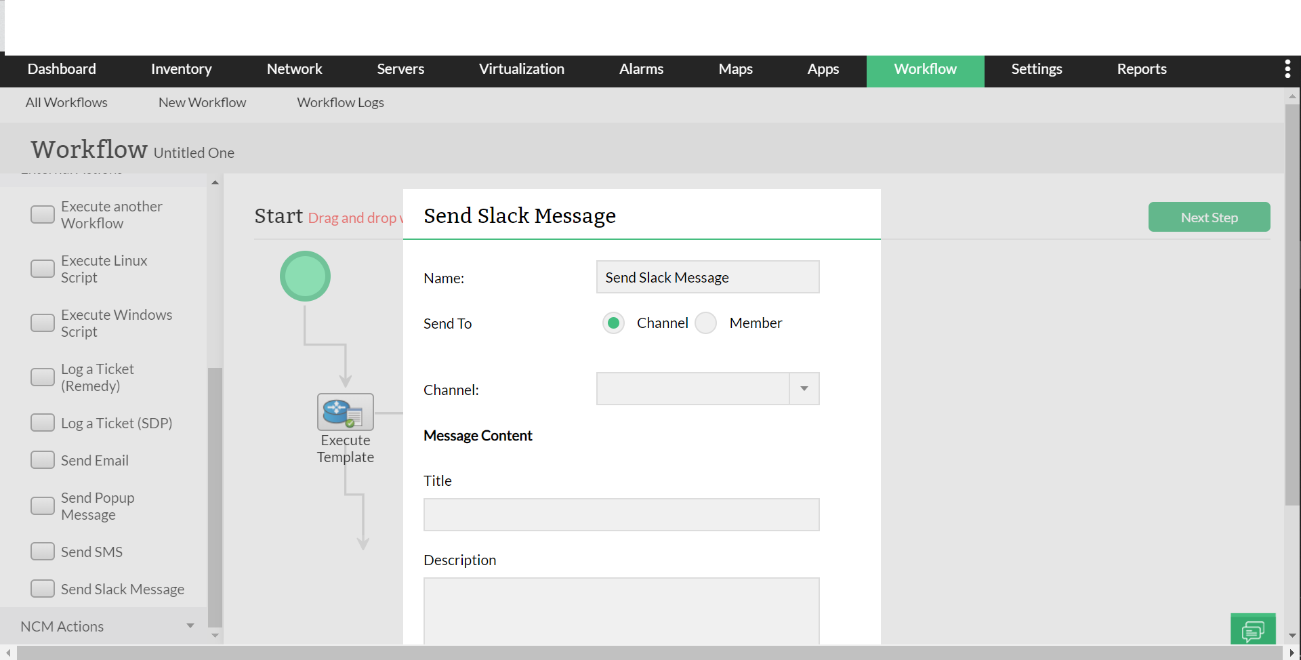The image size is (1301, 660).
Task: Click the Execute Template node icon
Action: pos(345,412)
